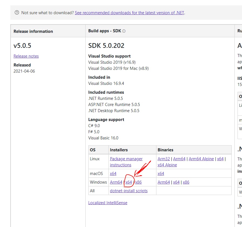The image size is (242, 227).
Task: Click Visual Studio 2019 for Mac text
Action: point(118,68)
